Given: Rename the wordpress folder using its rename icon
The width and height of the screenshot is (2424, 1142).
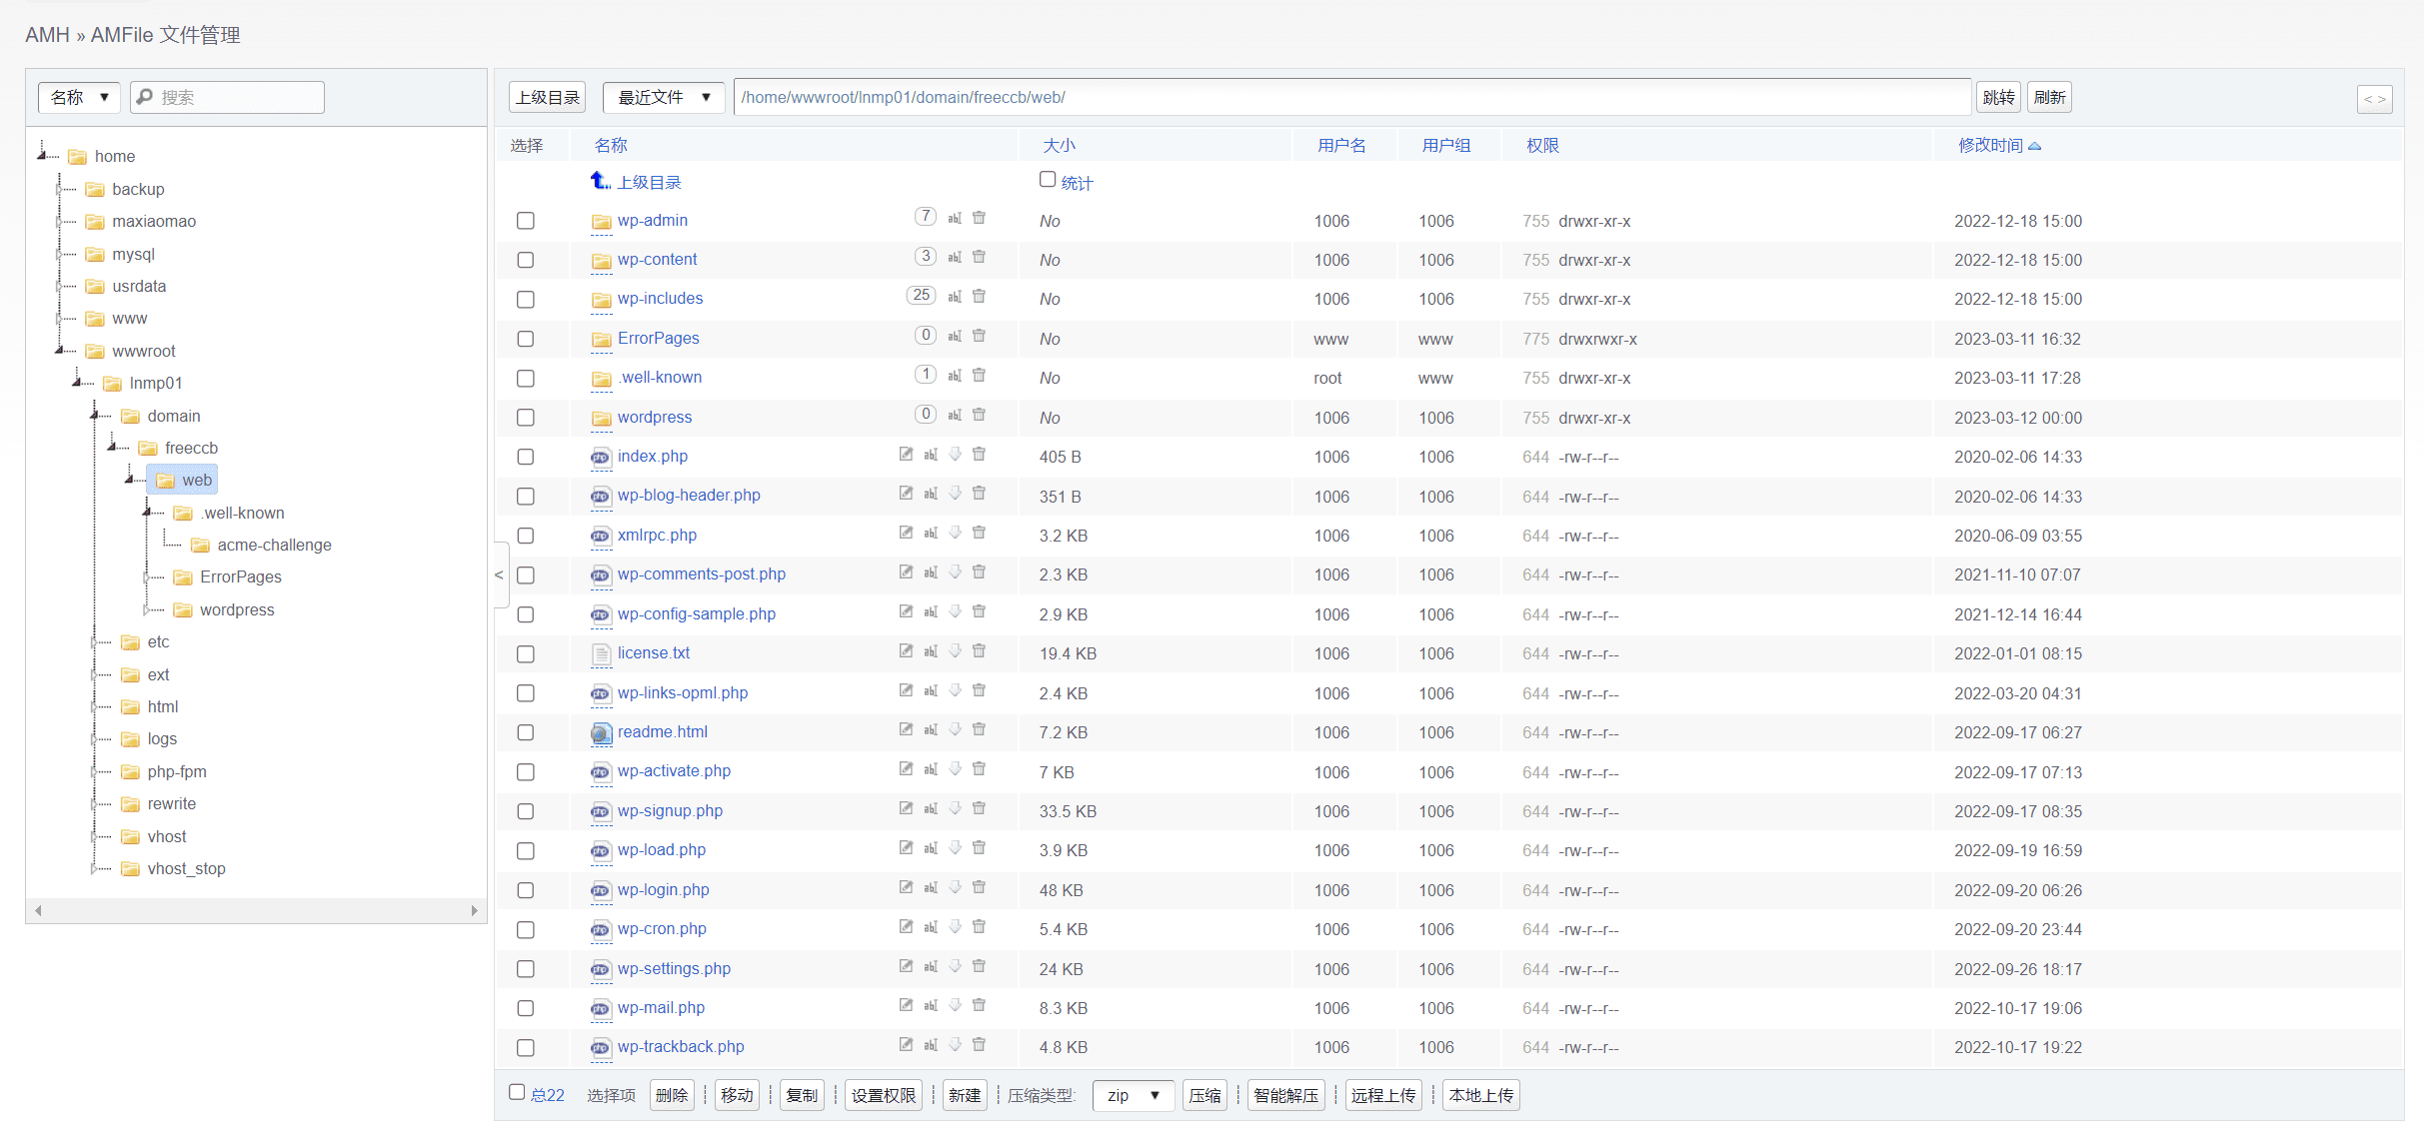Looking at the screenshot, I should point(955,415).
